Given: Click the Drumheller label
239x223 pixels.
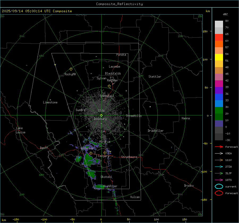Looking at the screenshot, I should tap(156, 131).
